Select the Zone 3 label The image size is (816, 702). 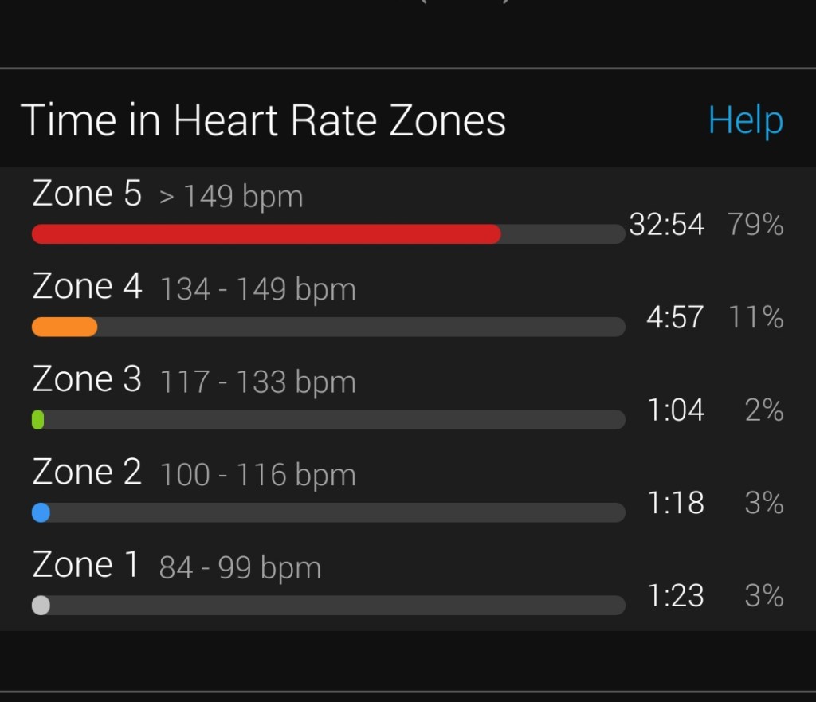click(x=87, y=380)
